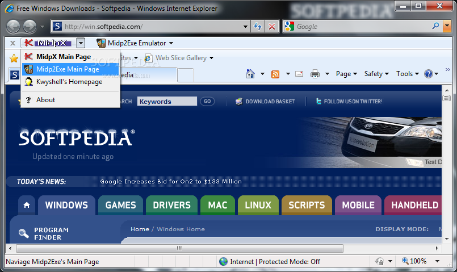457x272 pixels.
Task: Click the home icon category tab
Action: [x=27, y=205]
